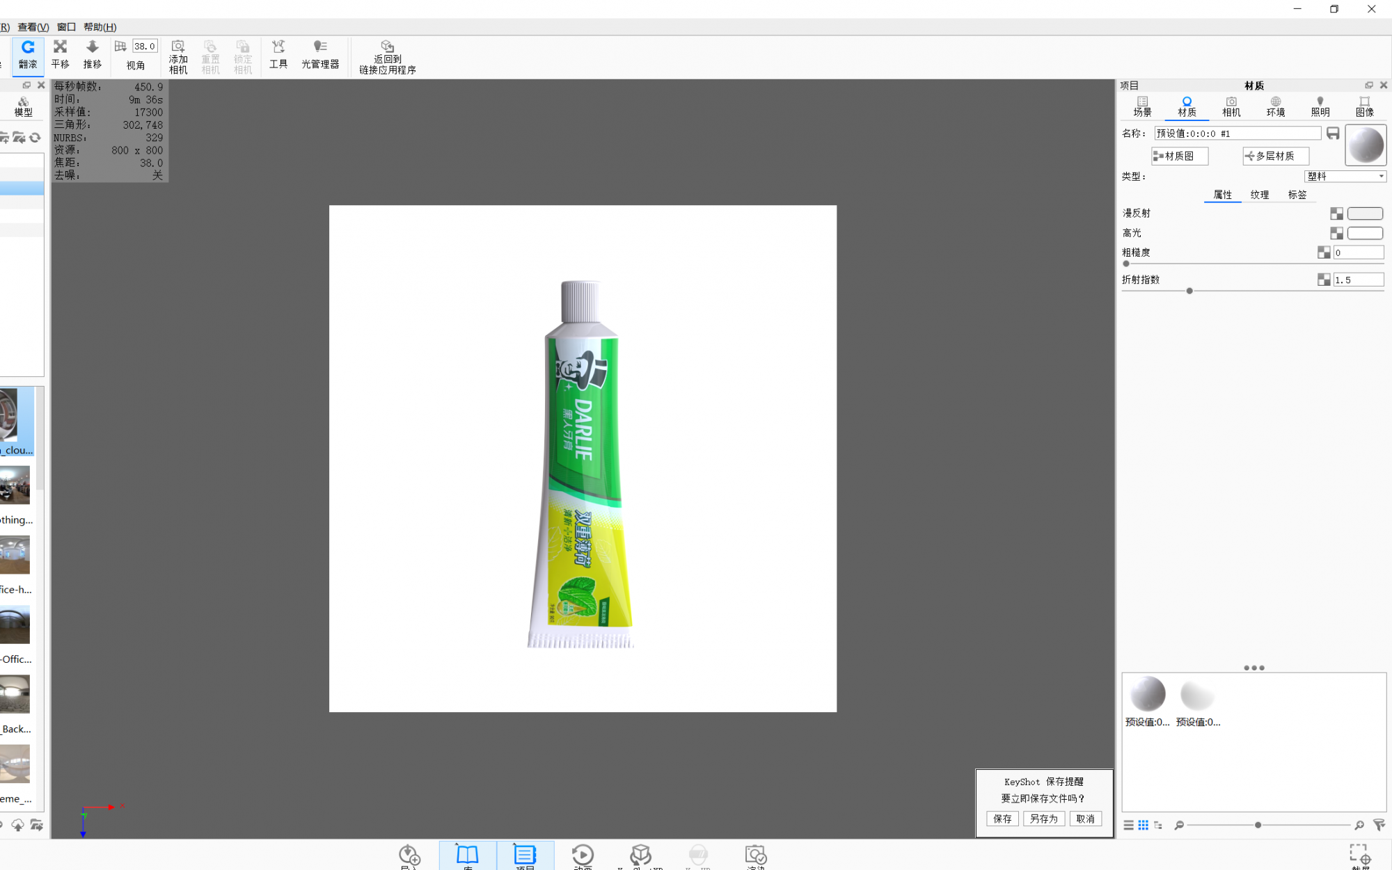
Task: Open the 查看(V) menu
Action: click(x=33, y=27)
